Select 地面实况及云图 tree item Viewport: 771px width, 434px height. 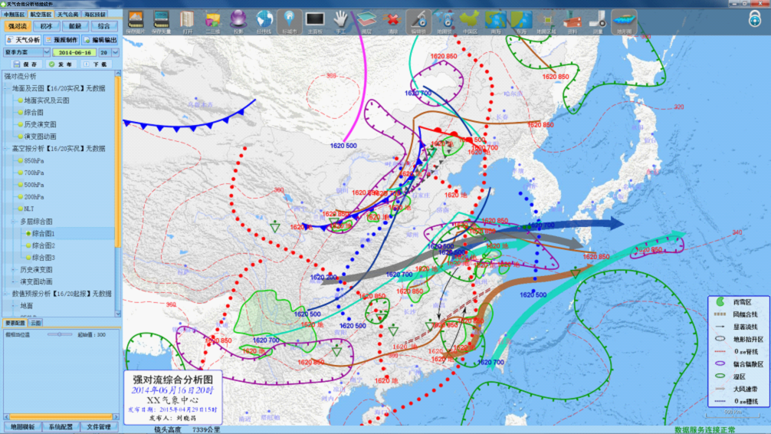(x=47, y=100)
